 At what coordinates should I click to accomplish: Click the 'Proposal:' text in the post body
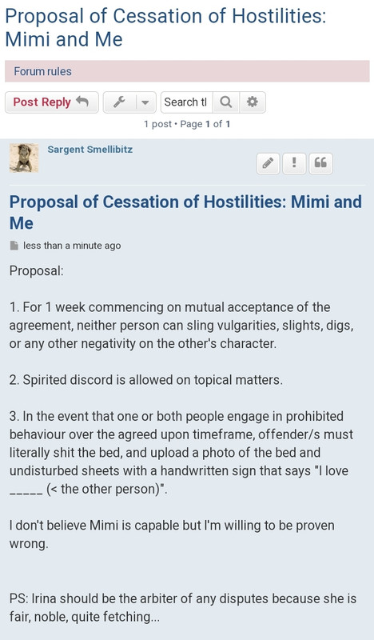pos(36,270)
